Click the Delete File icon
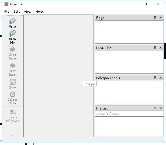The width and height of the screenshot is (166, 145). (x=13, y=94)
